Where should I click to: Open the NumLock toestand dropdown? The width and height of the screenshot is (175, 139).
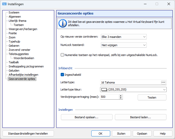click(124, 45)
